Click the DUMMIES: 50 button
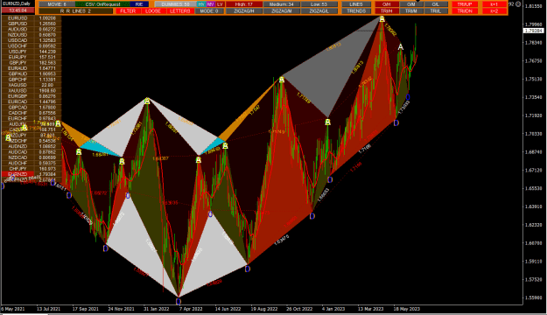 point(175,4)
